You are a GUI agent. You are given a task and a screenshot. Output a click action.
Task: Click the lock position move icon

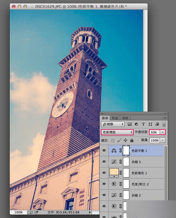125,140
